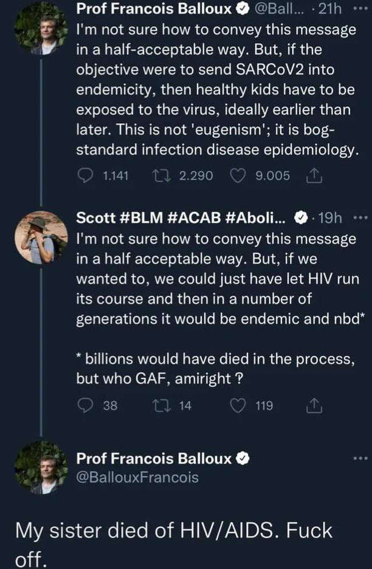Open more options on first Balloux tweet
Screen dimensions: 372x569
click(360, 10)
